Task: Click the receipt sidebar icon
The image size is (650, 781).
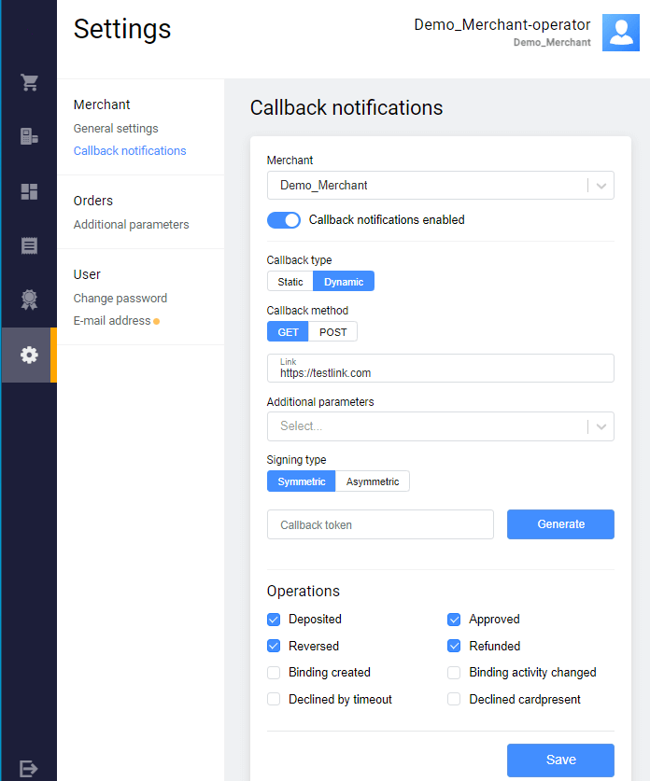Action: [29, 245]
